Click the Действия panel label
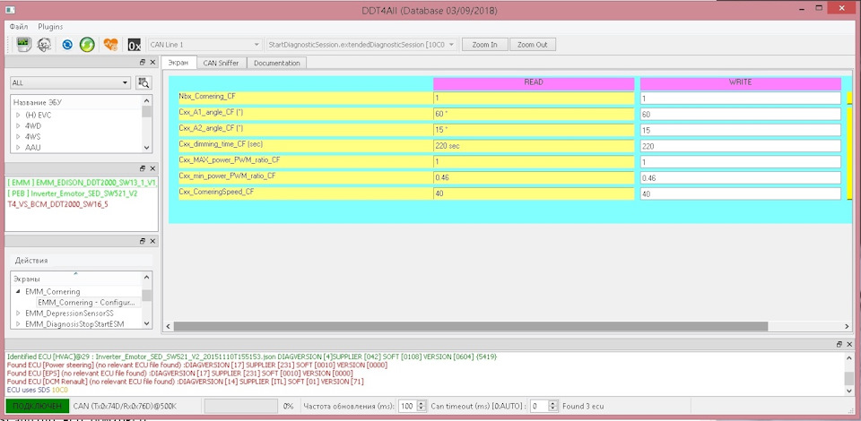861x421 pixels. point(31,261)
